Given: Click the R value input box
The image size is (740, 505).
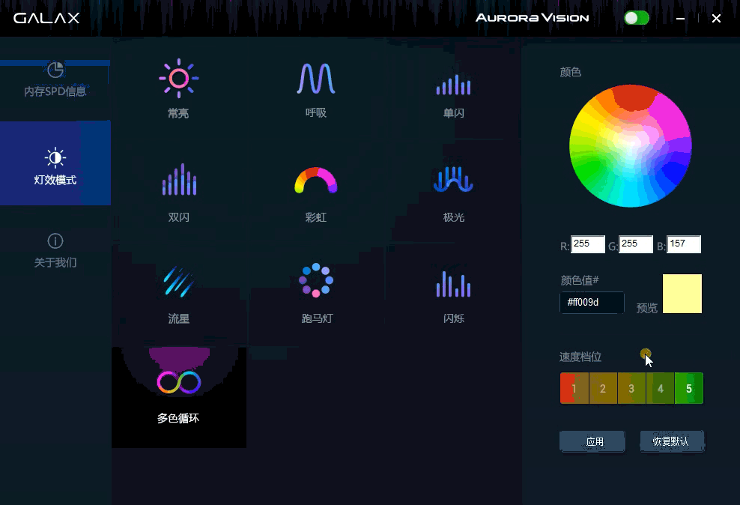Looking at the screenshot, I should (587, 244).
